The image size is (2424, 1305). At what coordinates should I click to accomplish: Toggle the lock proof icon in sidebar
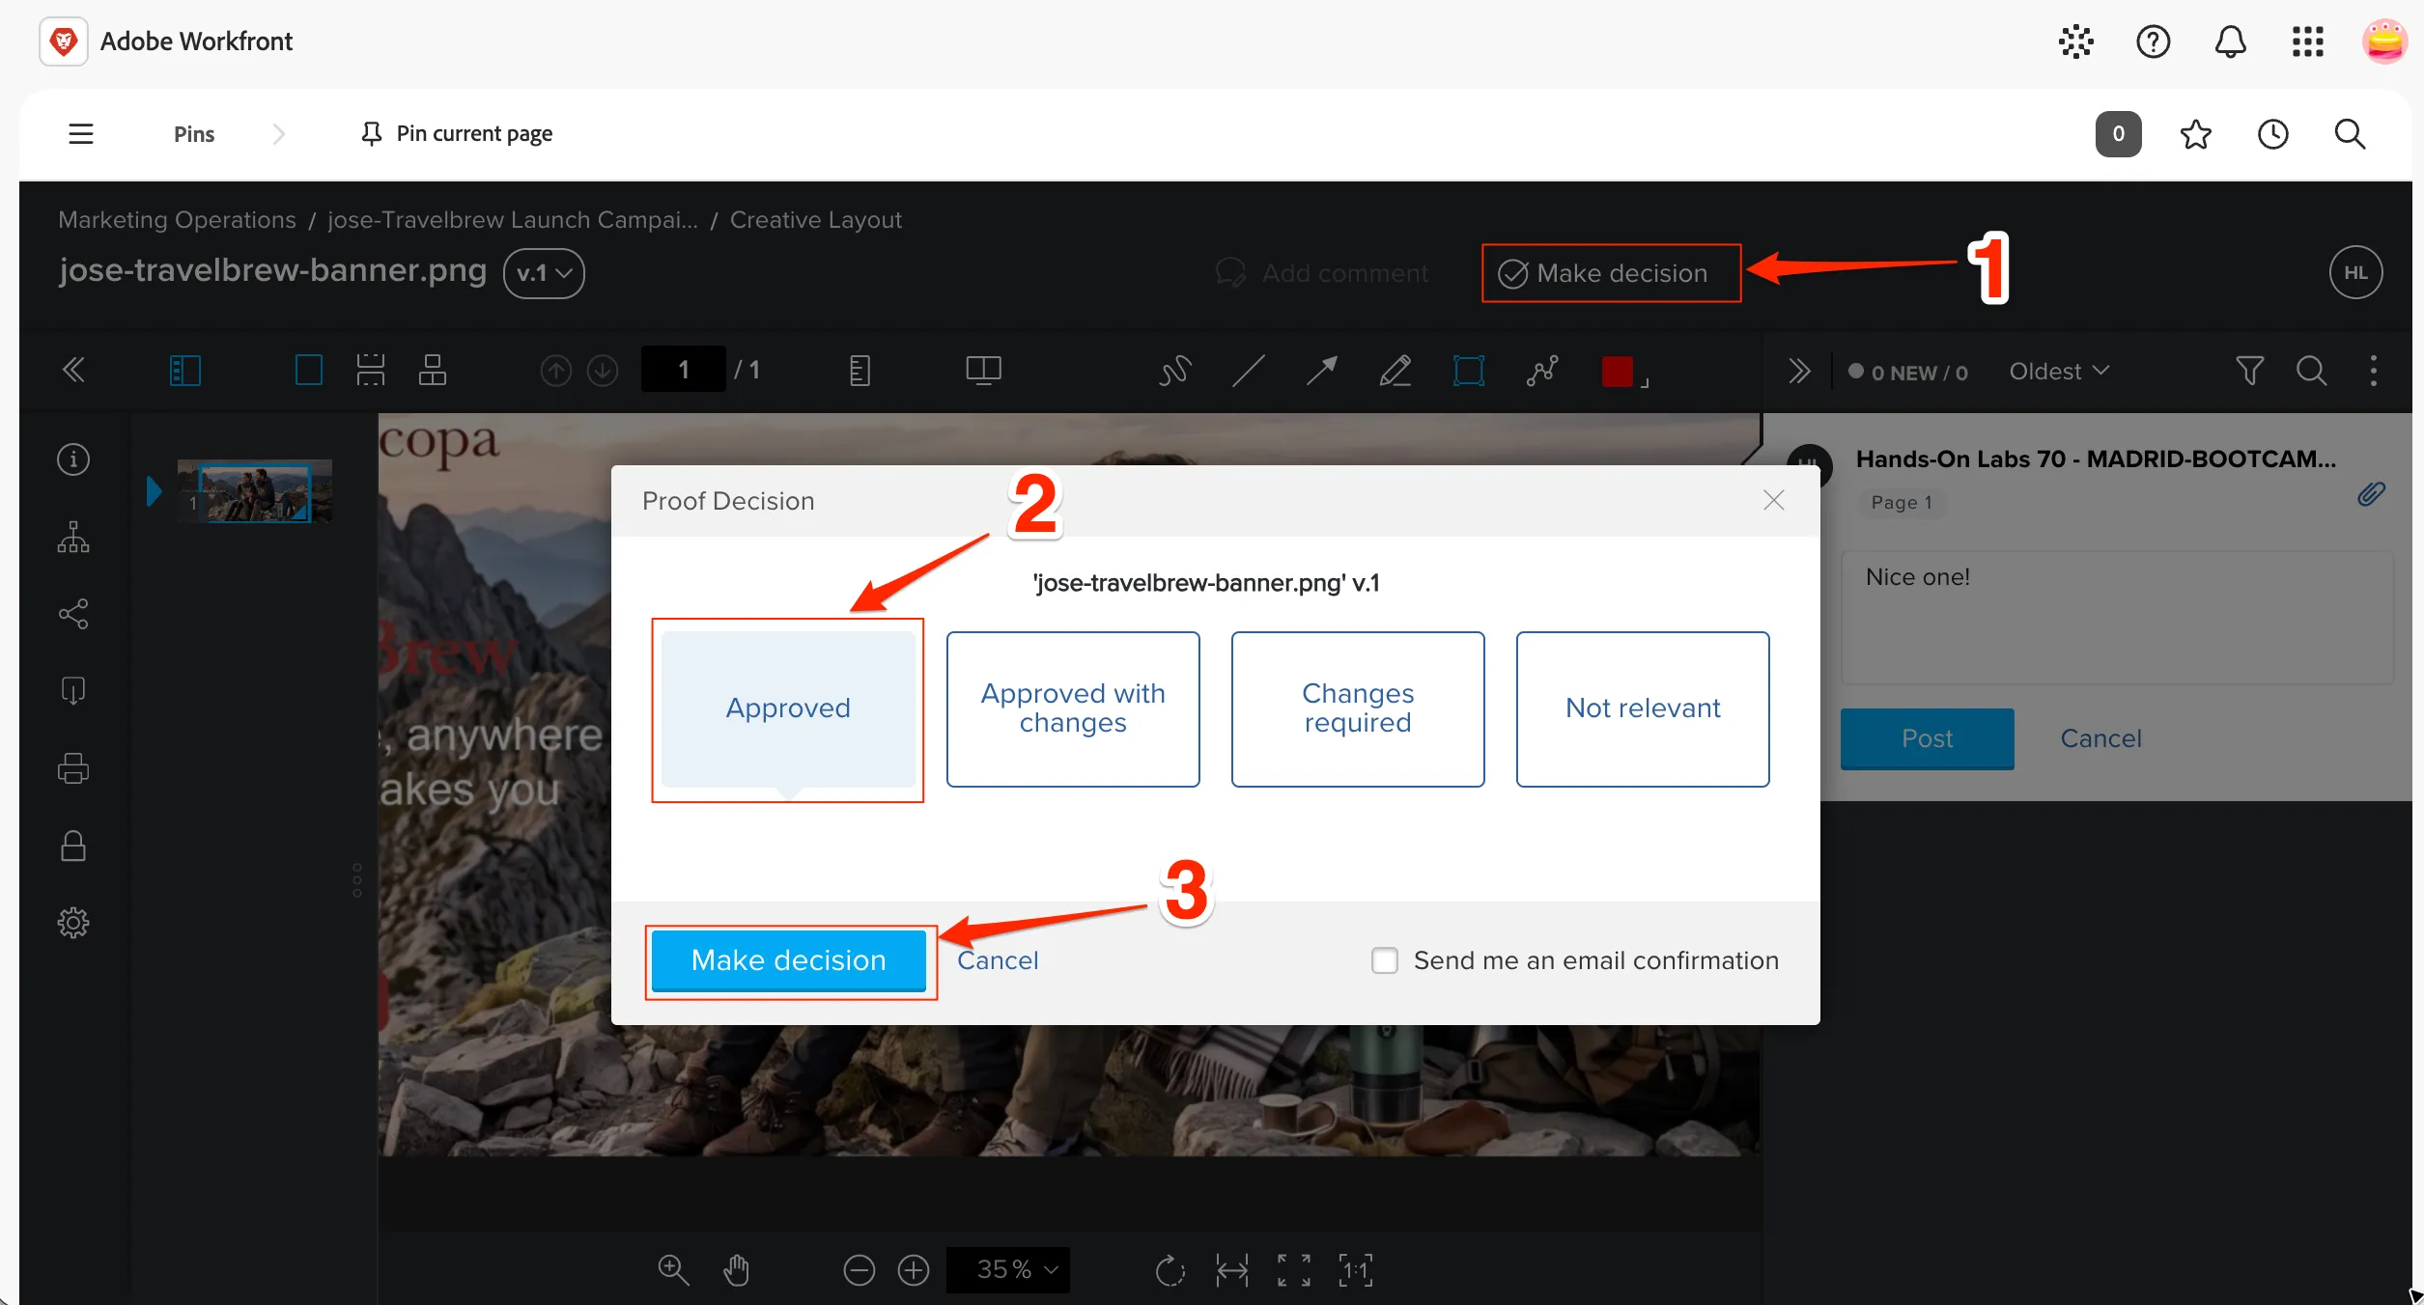(73, 846)
